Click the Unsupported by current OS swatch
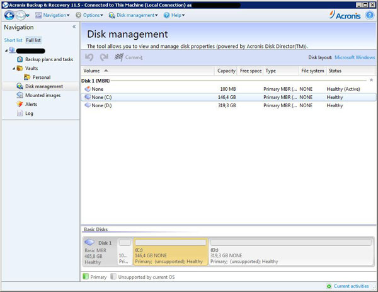Screen dimensions: 378x292 click(113, 277)
